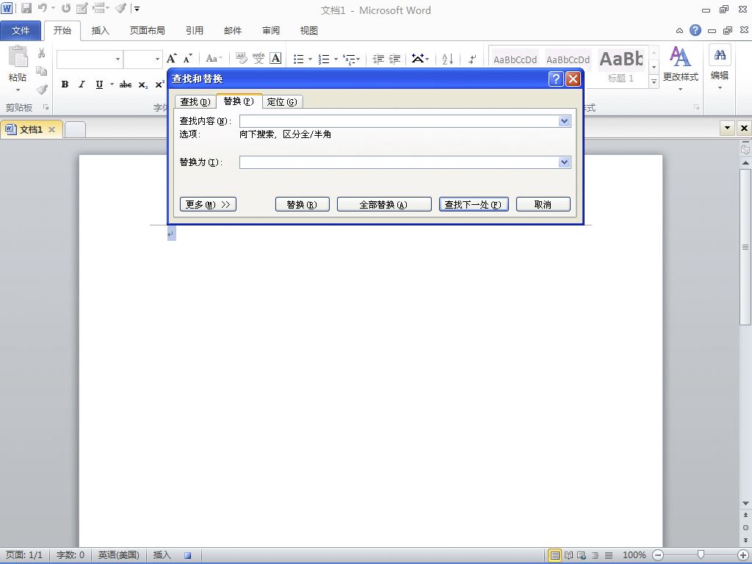Click Increase Indent icon
This screenshot has height=564, width=752.
(x=394, y=59)
